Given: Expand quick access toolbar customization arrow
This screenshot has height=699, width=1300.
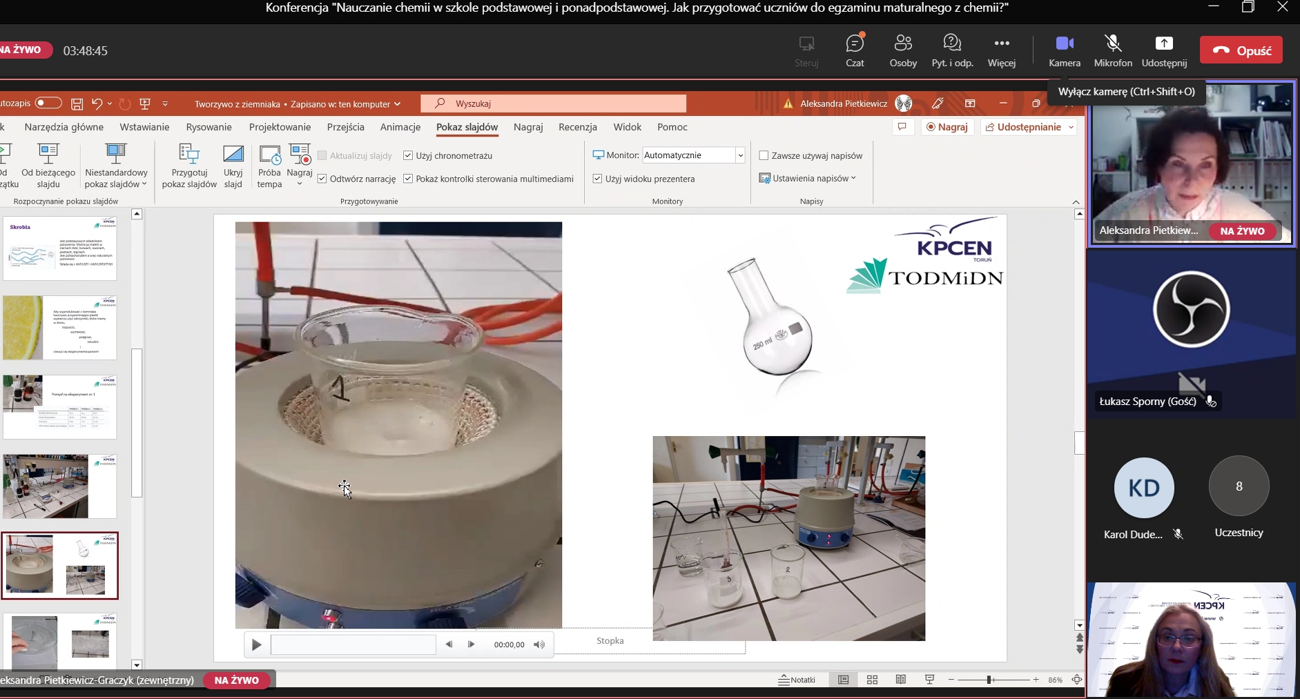Looking at the screenshot, I should 165,104.
